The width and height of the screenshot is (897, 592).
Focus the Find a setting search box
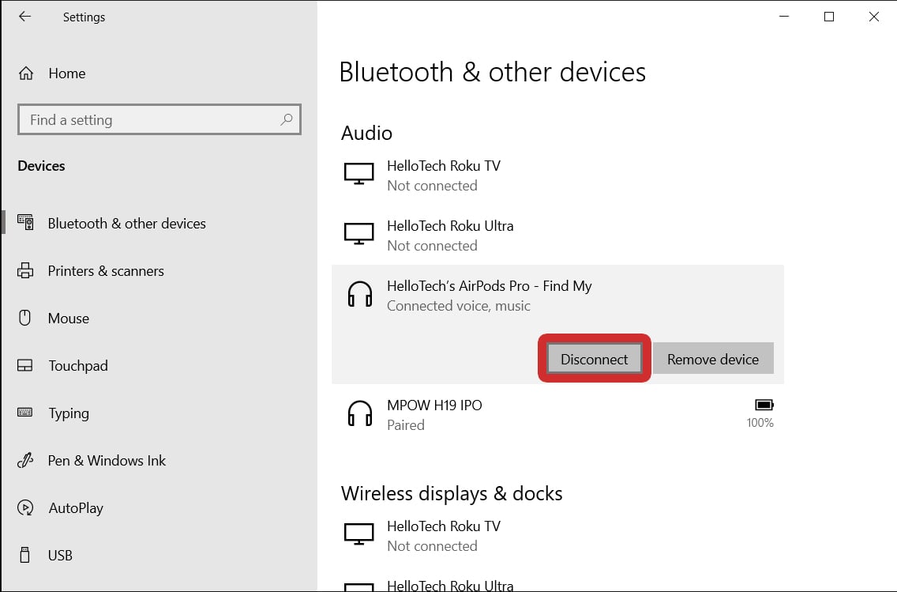click(150, 120)
